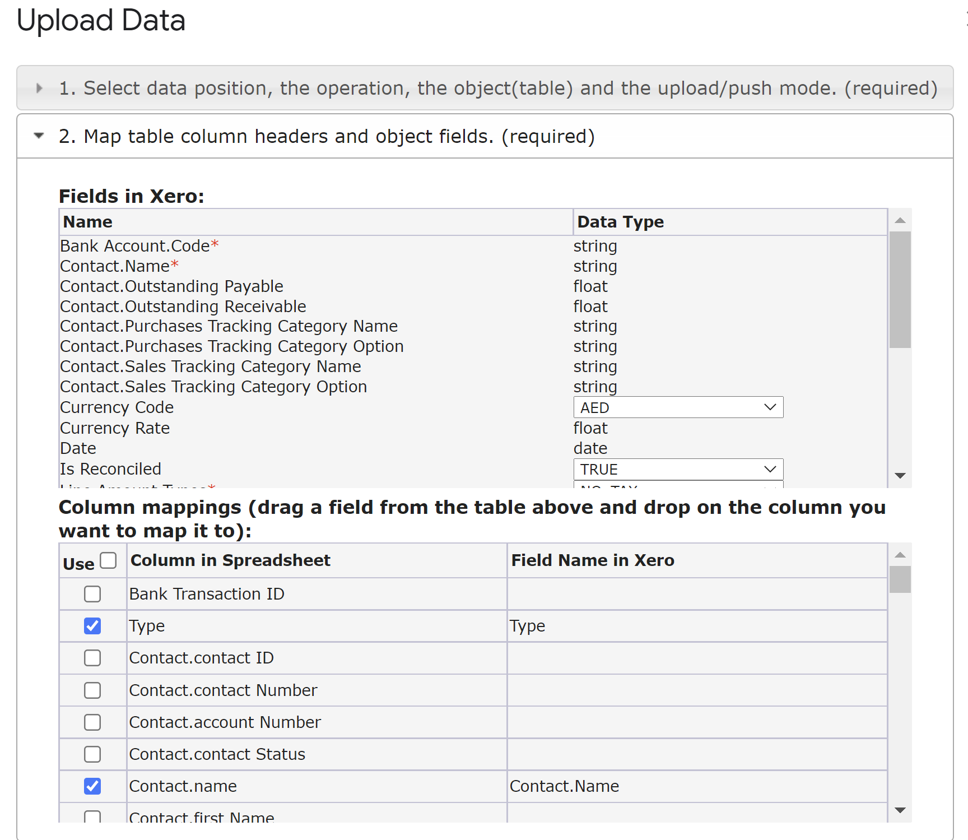
Task: Uncheck the Type row checkbox
Action: coord(92,626)
